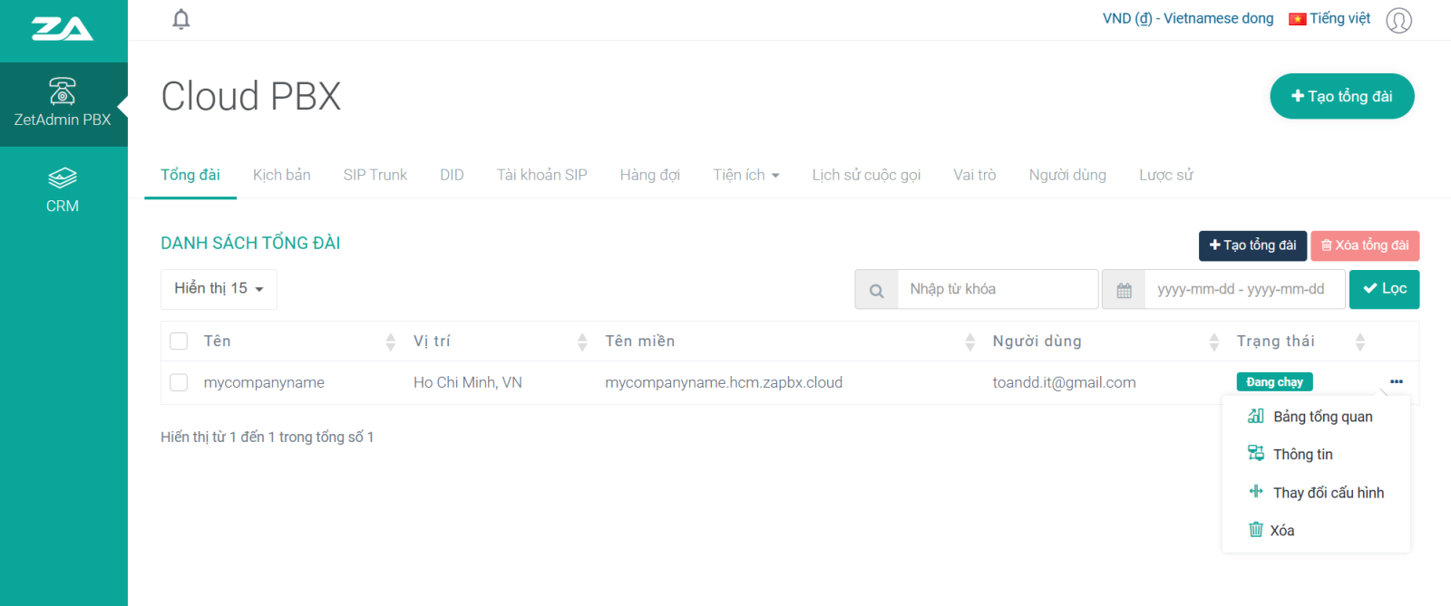Open the Tiếng việt language selector

pos(1329,19)
